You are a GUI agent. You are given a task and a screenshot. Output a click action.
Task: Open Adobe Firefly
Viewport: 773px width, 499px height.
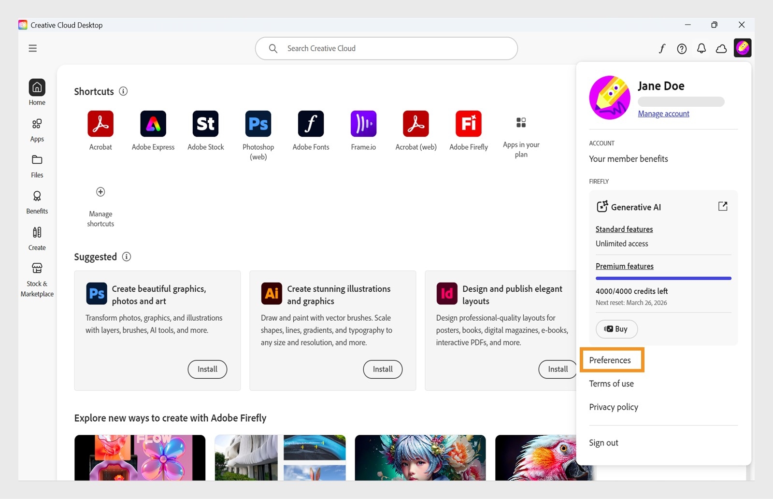point(468,124)
